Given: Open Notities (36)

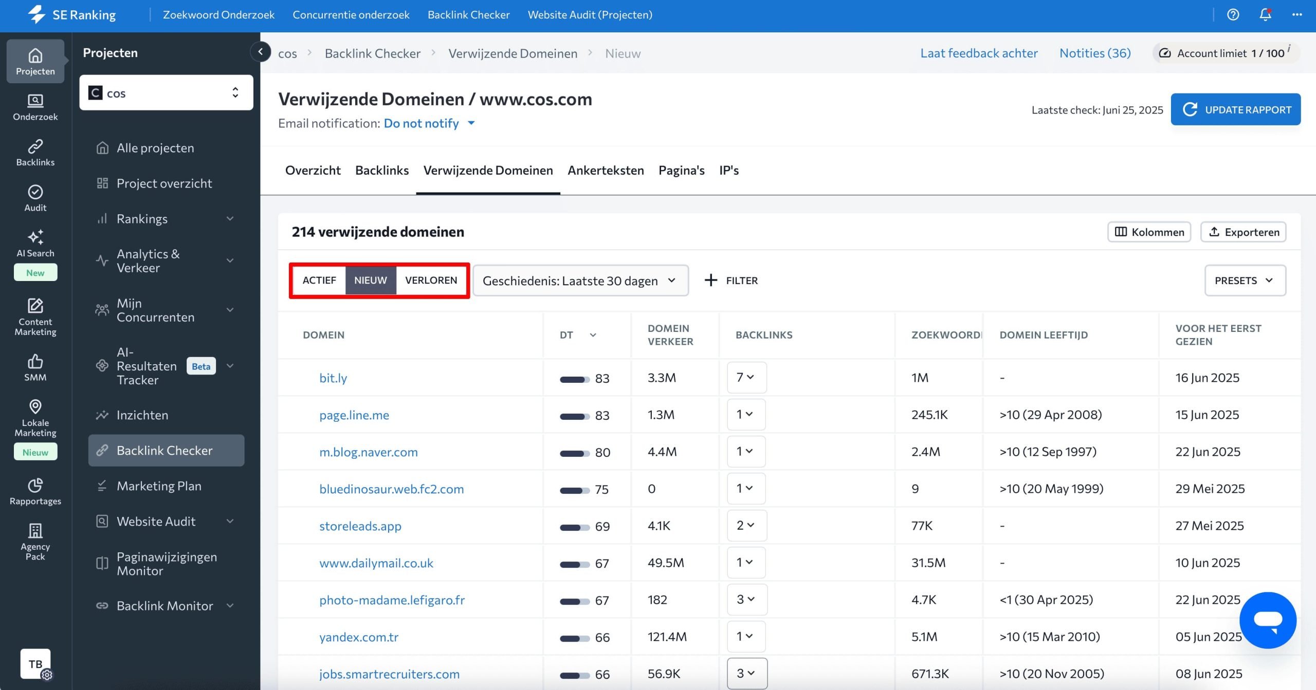Looking at the screenshot, I should tap(1095, 53).
